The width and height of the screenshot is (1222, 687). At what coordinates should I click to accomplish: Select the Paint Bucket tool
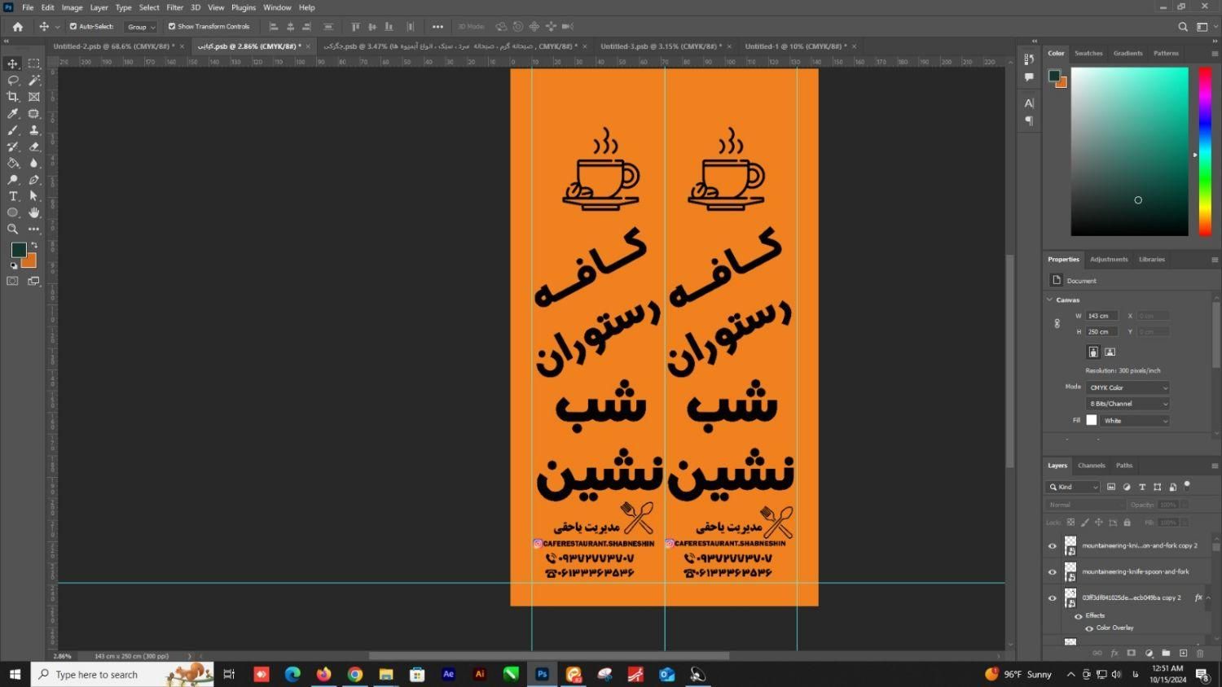[x=13, y=163]
